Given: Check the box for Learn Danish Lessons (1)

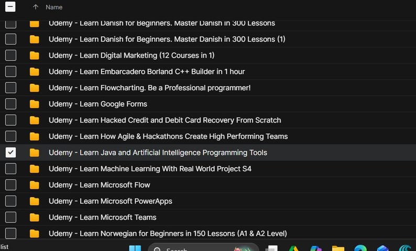Looking at the screenshot, I should pos(10,39).
